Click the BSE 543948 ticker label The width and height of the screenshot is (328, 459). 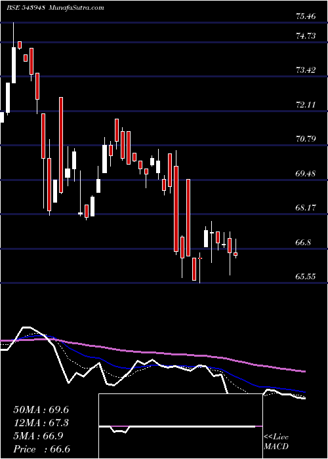pyautogui.click(x=26, y=8)
